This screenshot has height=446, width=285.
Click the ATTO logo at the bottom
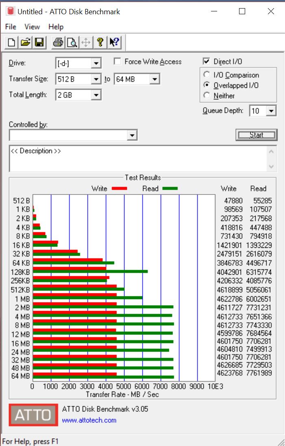coord(33,415)
